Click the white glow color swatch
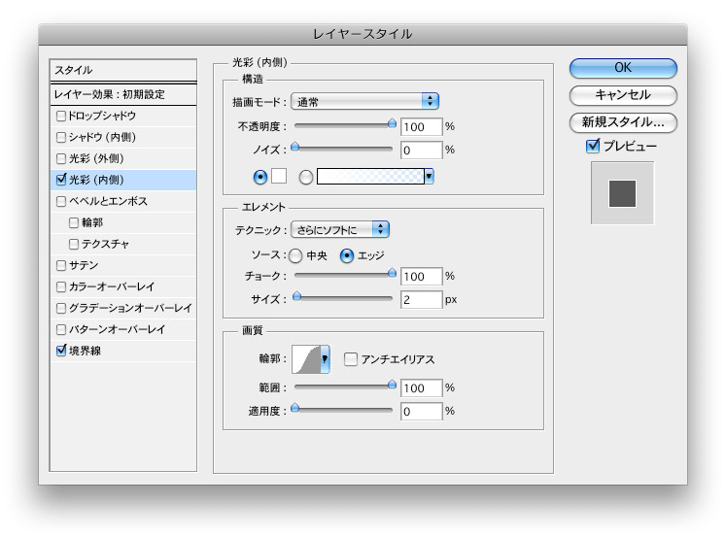This screenshot has width=726, height=538. point(279,176)
